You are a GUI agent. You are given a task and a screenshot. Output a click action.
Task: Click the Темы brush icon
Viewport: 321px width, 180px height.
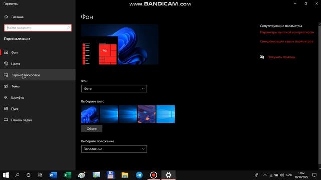coord(6,86)
